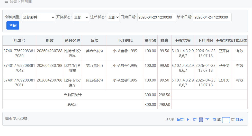Focus the page number input box

(226, 120)
